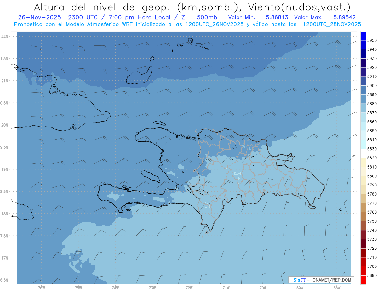The height and width of the screenshot is (292, 378).
Task: Click the 17N latitude axis label
Action: tap(4, 258)
